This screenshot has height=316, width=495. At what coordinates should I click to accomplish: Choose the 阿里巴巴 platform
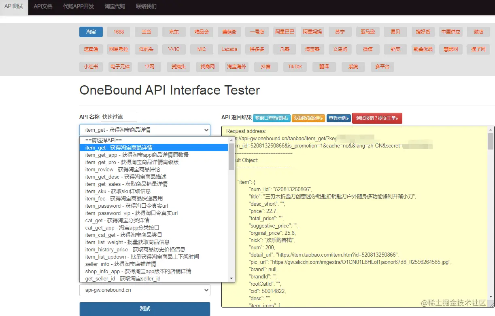point(285,32)
